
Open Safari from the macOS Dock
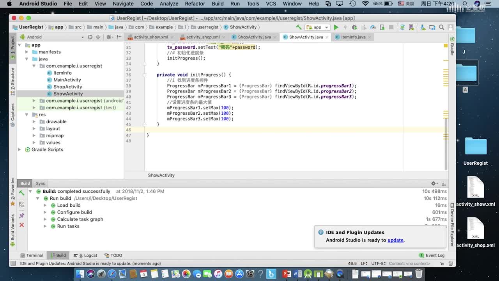click(x=112, y=274)
